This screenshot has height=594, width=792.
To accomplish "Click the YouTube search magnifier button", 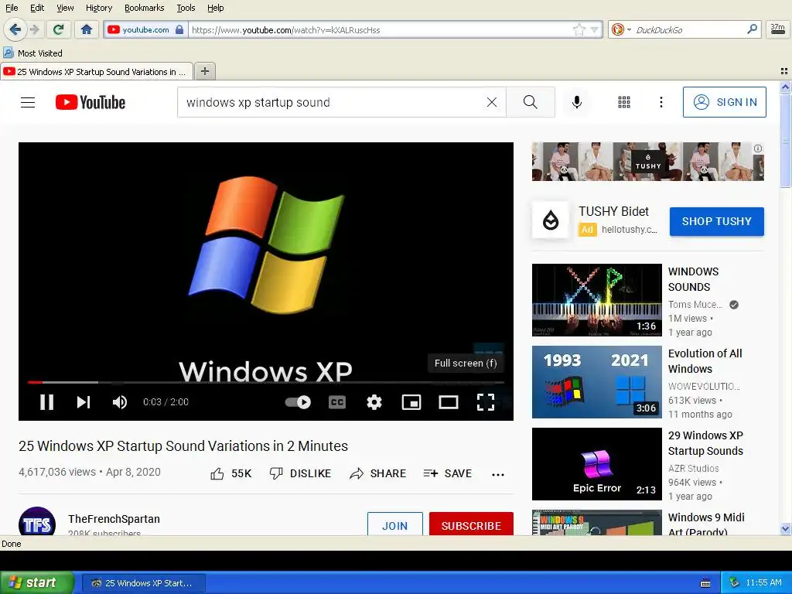I will [x=531, y=102].
